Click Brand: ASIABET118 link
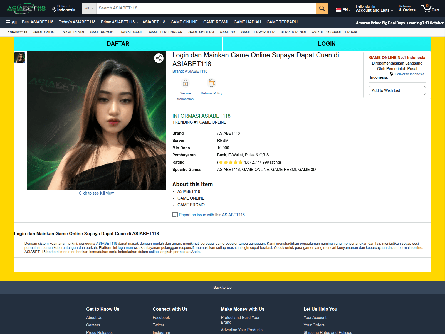Screen dimensions: 445x334 pyautogui.click(x=190, y=71)
